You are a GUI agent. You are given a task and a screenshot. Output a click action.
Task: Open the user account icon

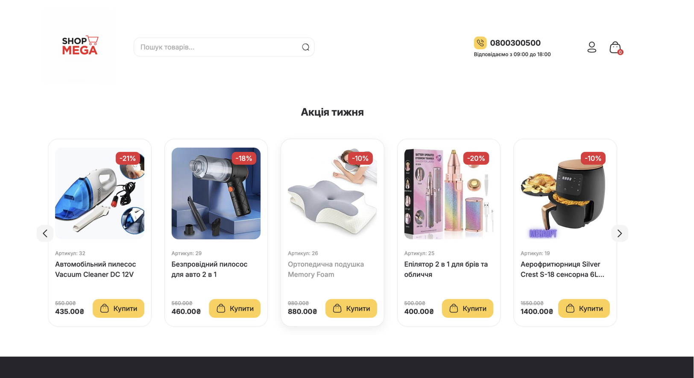coord(592,47)
